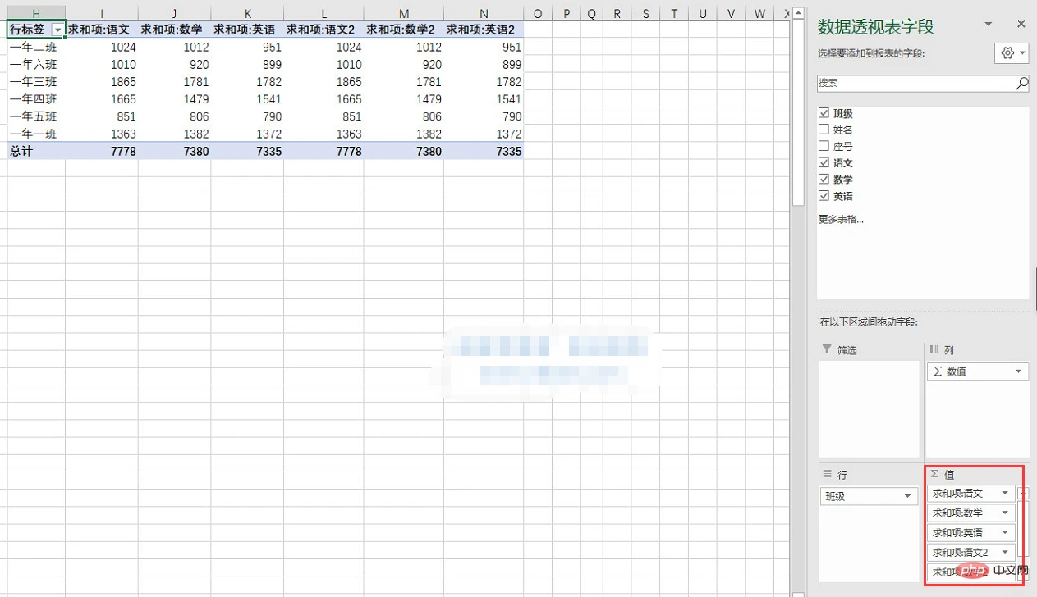Image resolution: width=1037 pixels, height=597 pixels.
Task: Check the 座号 field checkbox
Action: click(824, 146)
